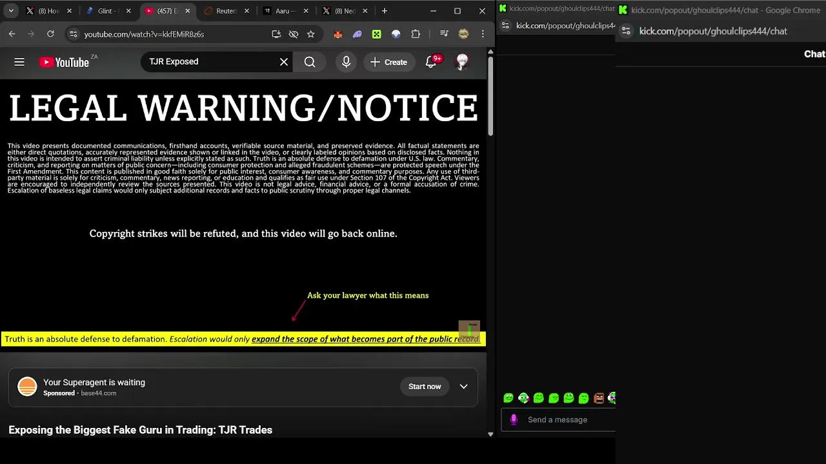
Task: Open Chrome three-dot menu
Action: 483,34
